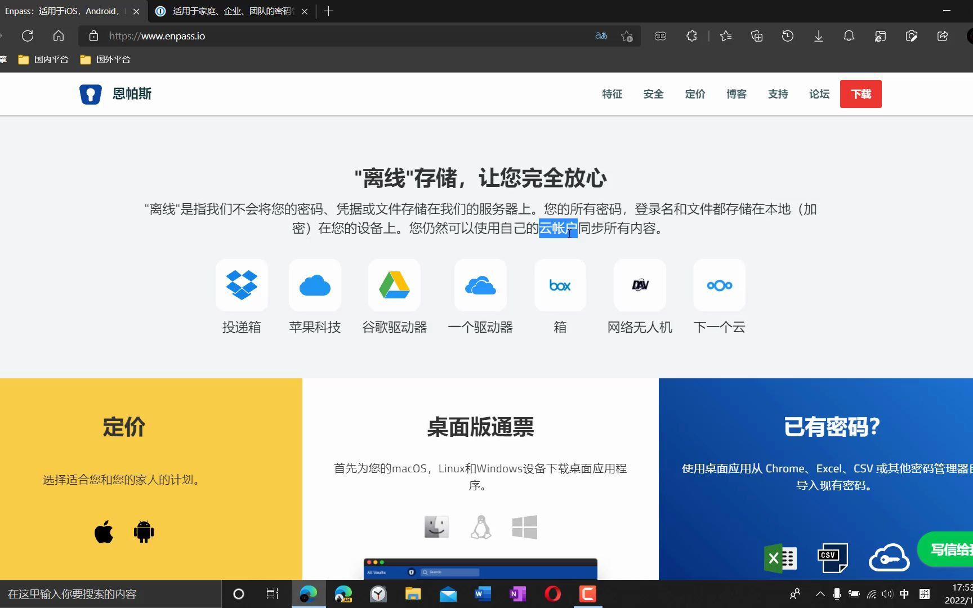Open 特征 features menu item

(612, 94)
